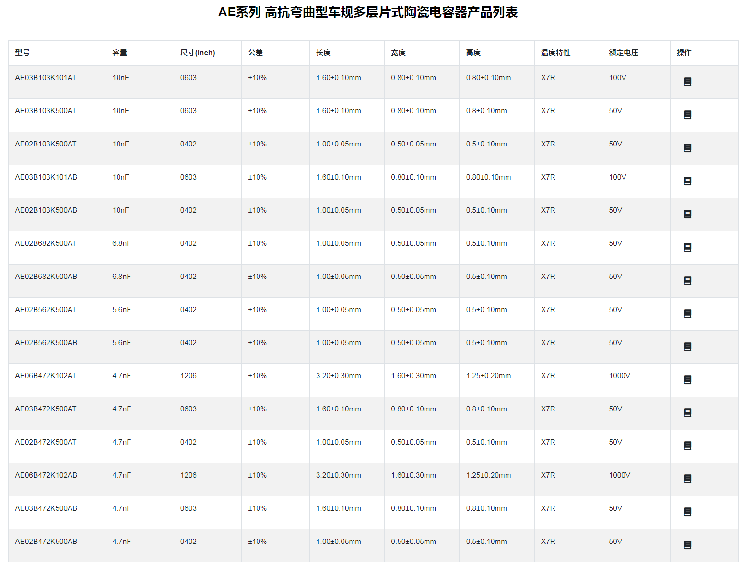This screenshot has height=566, width=743.
Task: Select model name AE02B103K500AB
Action: (x=46, y=210)
